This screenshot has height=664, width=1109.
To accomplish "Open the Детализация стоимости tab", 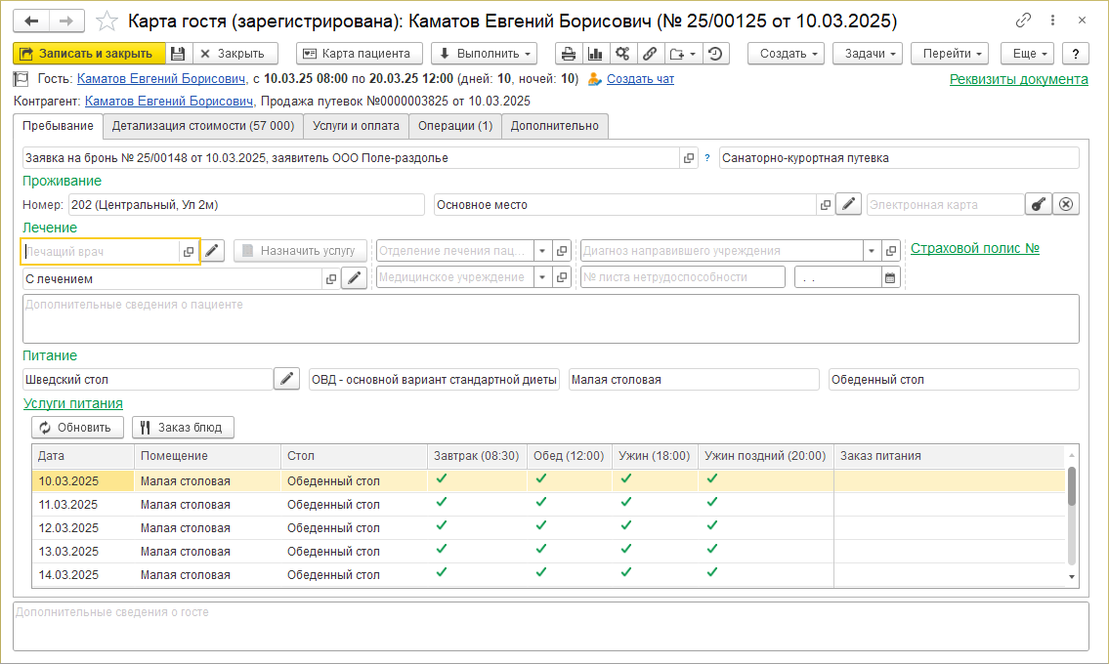I will coord(202,126).
